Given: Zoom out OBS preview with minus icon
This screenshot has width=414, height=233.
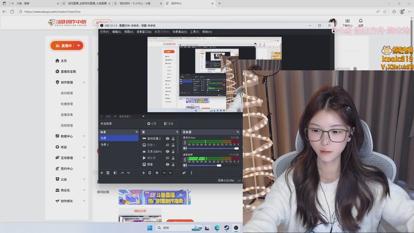Looking at the screenshot, I should (101, 116).
